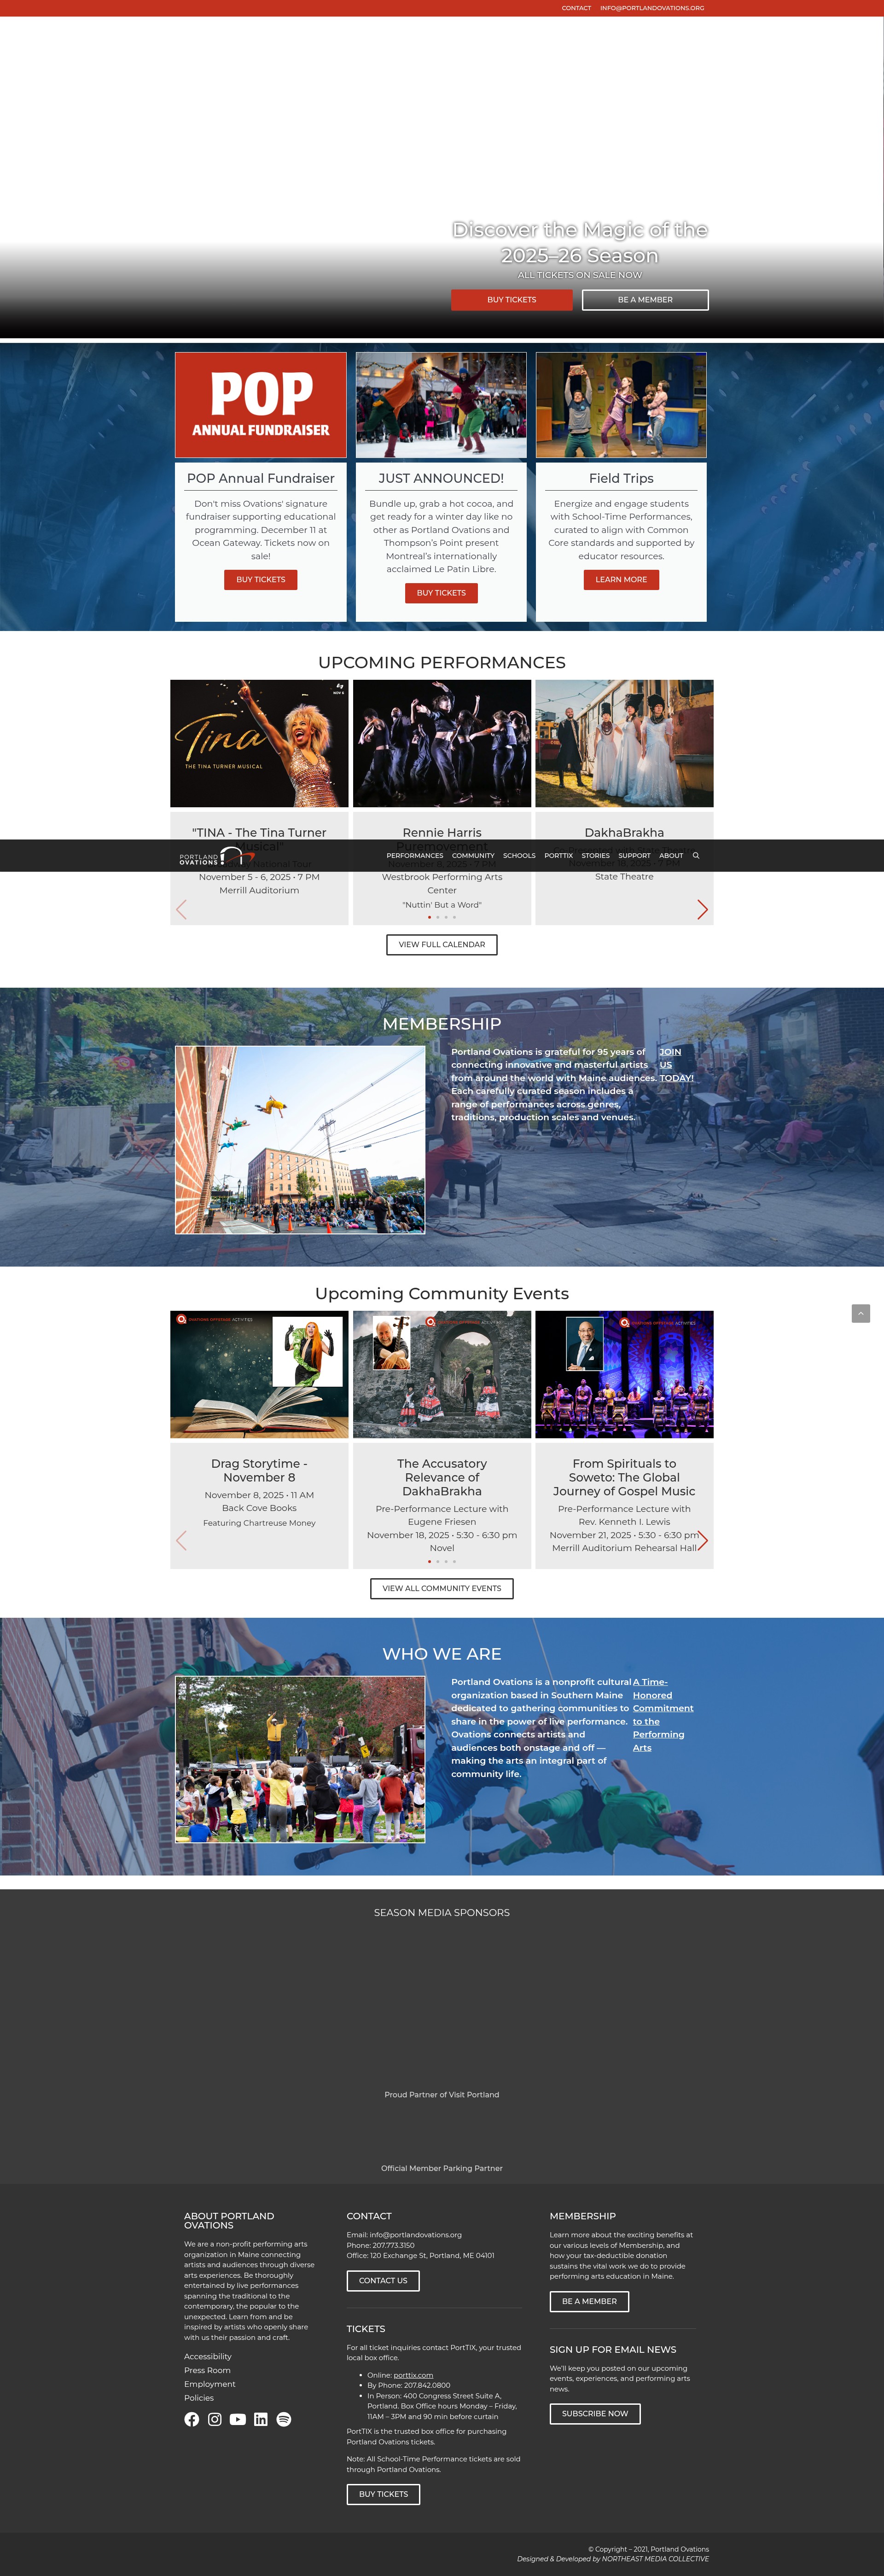Open the Field Trips performance image
The width and height of the screenshot is (884, 2576).
tap(621, 405)
